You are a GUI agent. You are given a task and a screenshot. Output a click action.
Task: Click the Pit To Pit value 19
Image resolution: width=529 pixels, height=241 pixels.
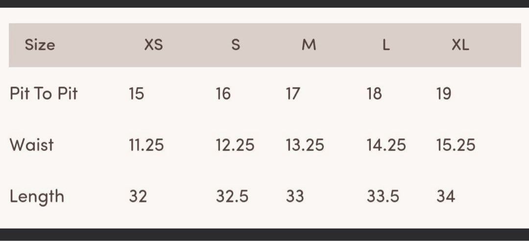tap(443, 93)
